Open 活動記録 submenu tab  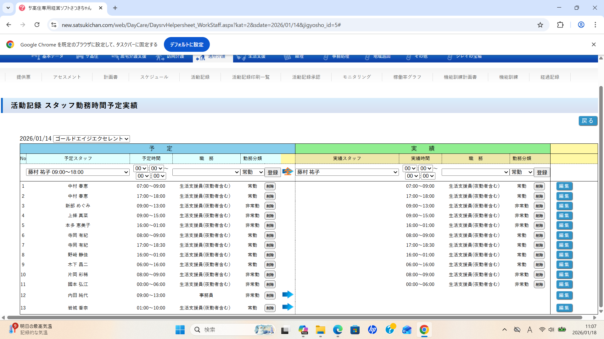[200, 77]
